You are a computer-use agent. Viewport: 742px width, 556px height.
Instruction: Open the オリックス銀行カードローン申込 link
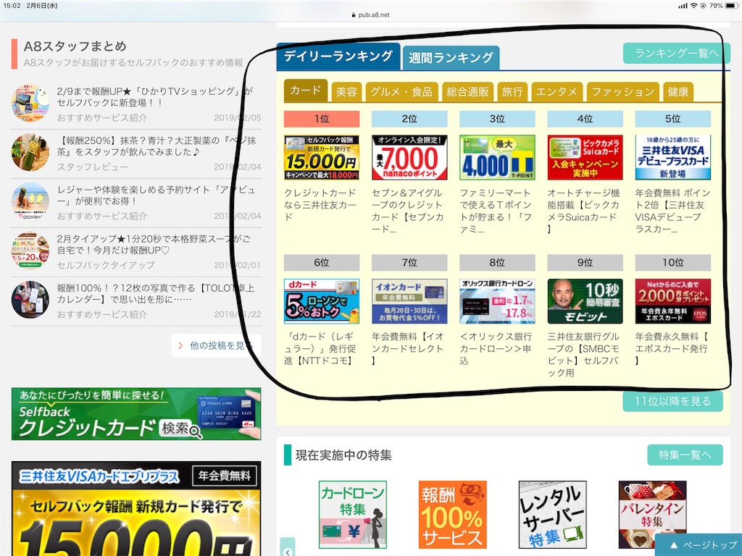point(496,348)
